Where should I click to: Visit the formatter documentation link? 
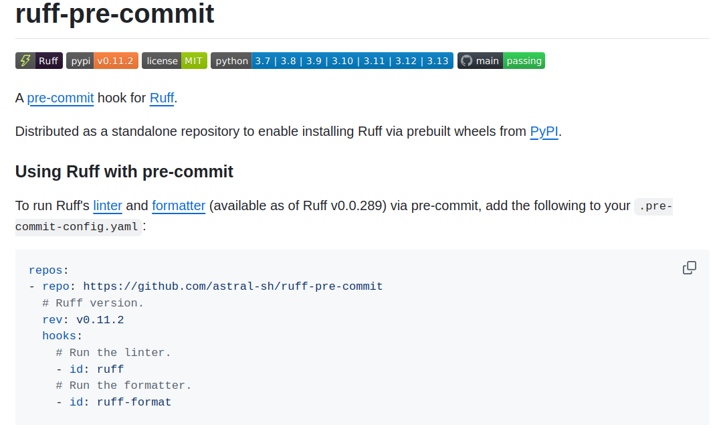[179, 205]
